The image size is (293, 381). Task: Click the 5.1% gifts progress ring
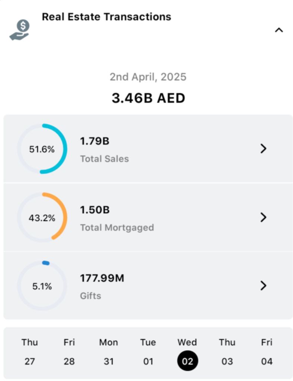pyautogui.click(x=42, y=286)
